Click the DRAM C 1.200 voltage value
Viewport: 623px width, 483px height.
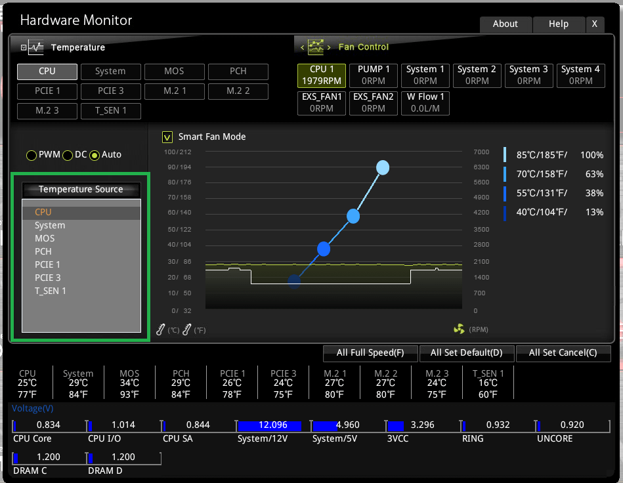click(x=49, y=457)
